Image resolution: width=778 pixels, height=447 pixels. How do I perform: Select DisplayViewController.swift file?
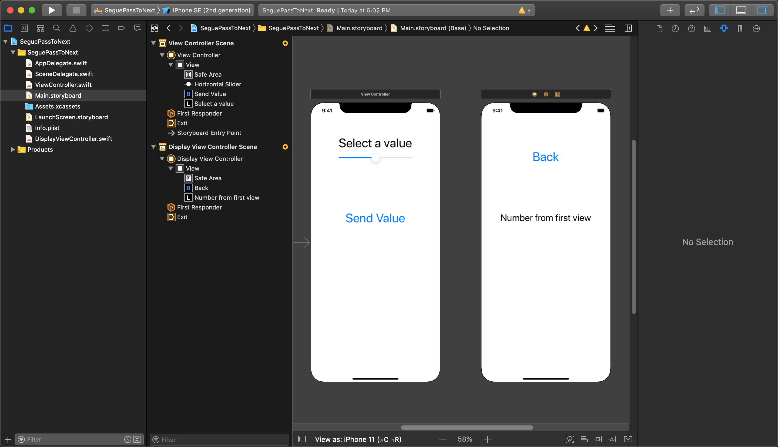click(x=74, y=138)
